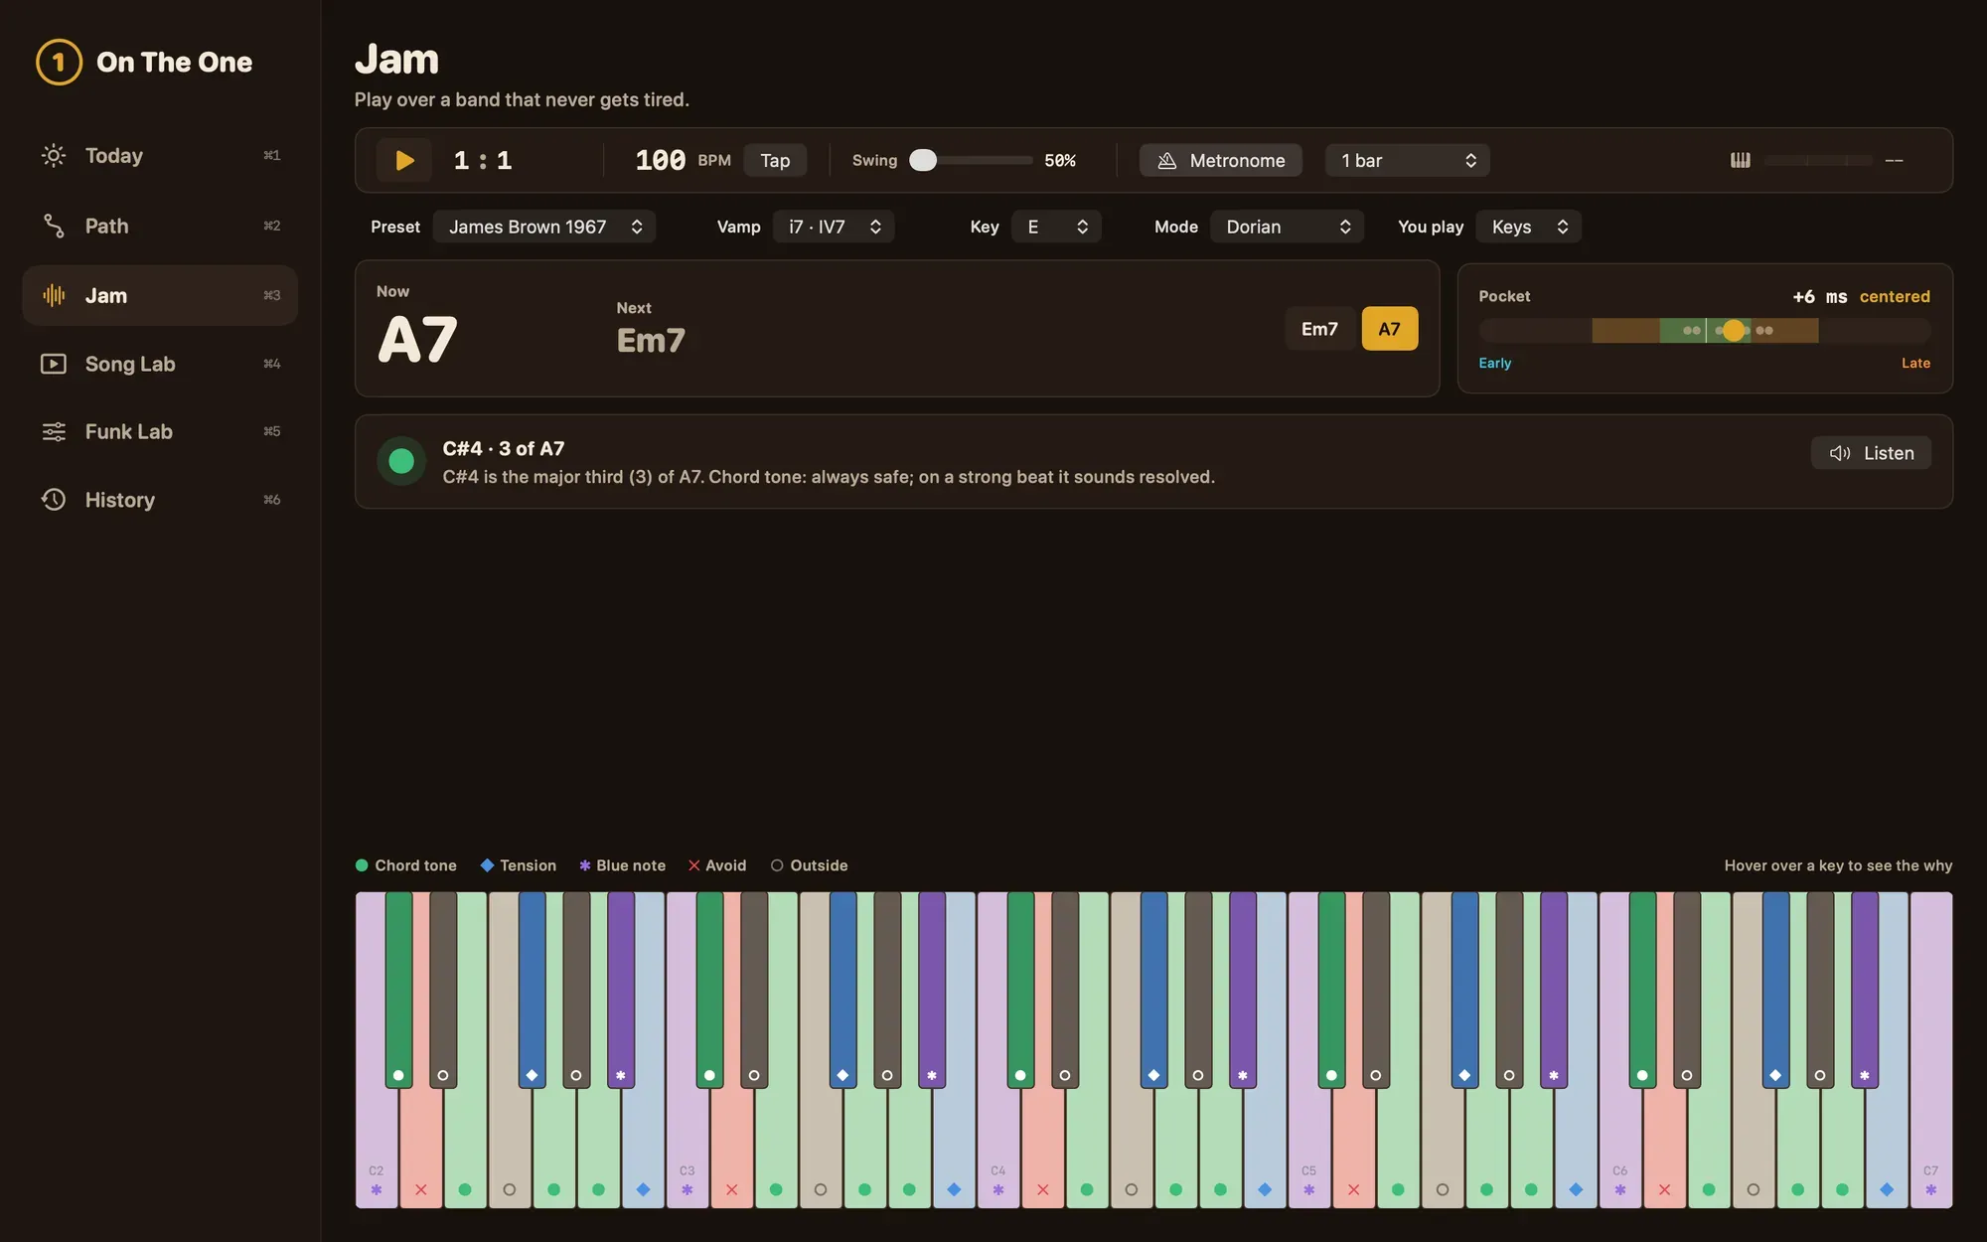Screen dimensions: 1987x1242
Task: Click the Tap tempo button
Action: coord(775,160)
